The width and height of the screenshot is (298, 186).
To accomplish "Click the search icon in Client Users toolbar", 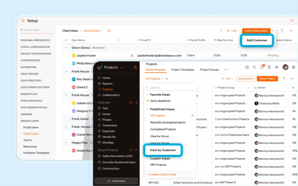I will [221, 31].
